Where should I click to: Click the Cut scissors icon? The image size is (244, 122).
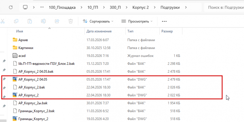[x=3, y=21]
